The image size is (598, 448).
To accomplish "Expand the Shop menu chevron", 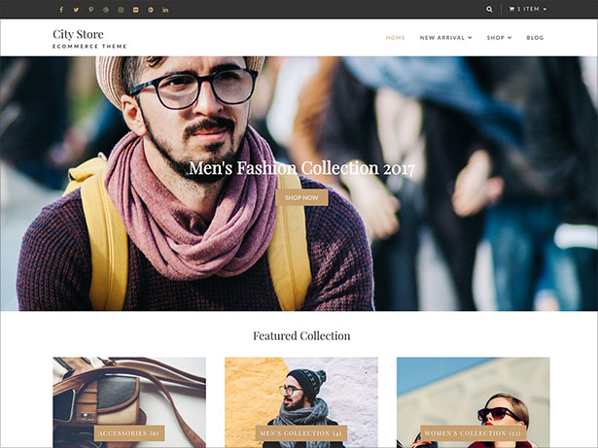I will (x=510, y=38).
